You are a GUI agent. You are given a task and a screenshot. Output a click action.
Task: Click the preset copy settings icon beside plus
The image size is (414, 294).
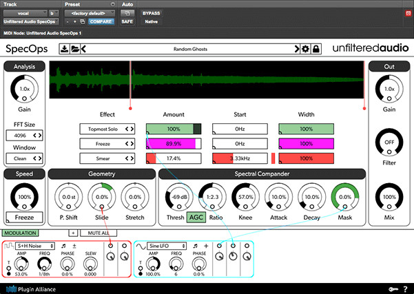83,21
